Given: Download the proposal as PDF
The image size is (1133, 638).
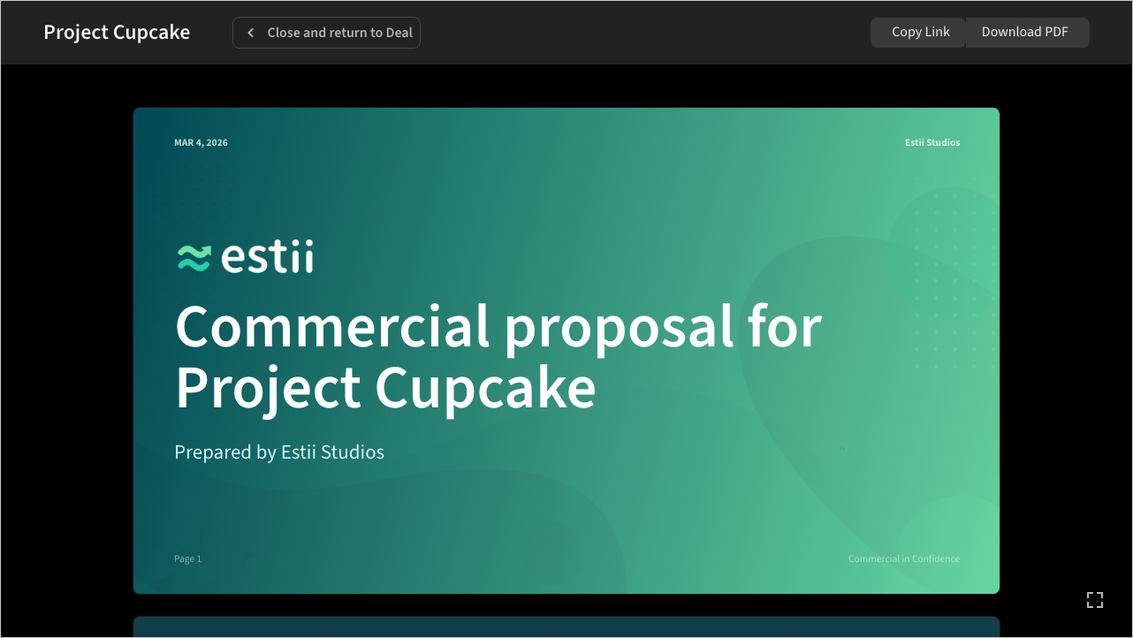Looking at the screenshot, I should [1025, 33].
